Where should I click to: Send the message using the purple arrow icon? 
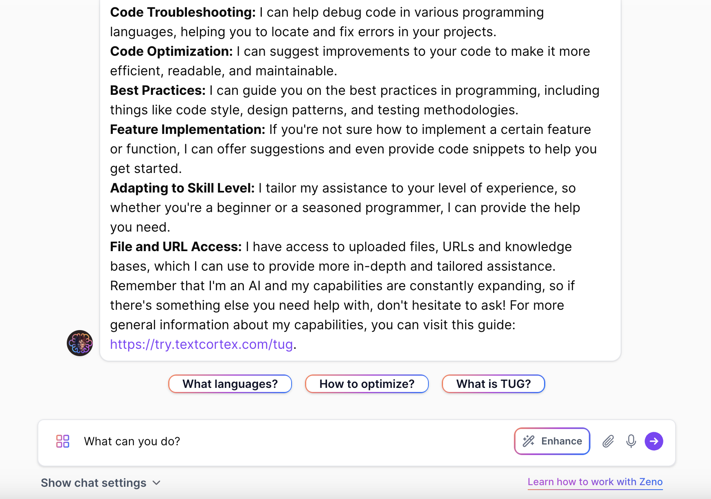coord(654,441)
